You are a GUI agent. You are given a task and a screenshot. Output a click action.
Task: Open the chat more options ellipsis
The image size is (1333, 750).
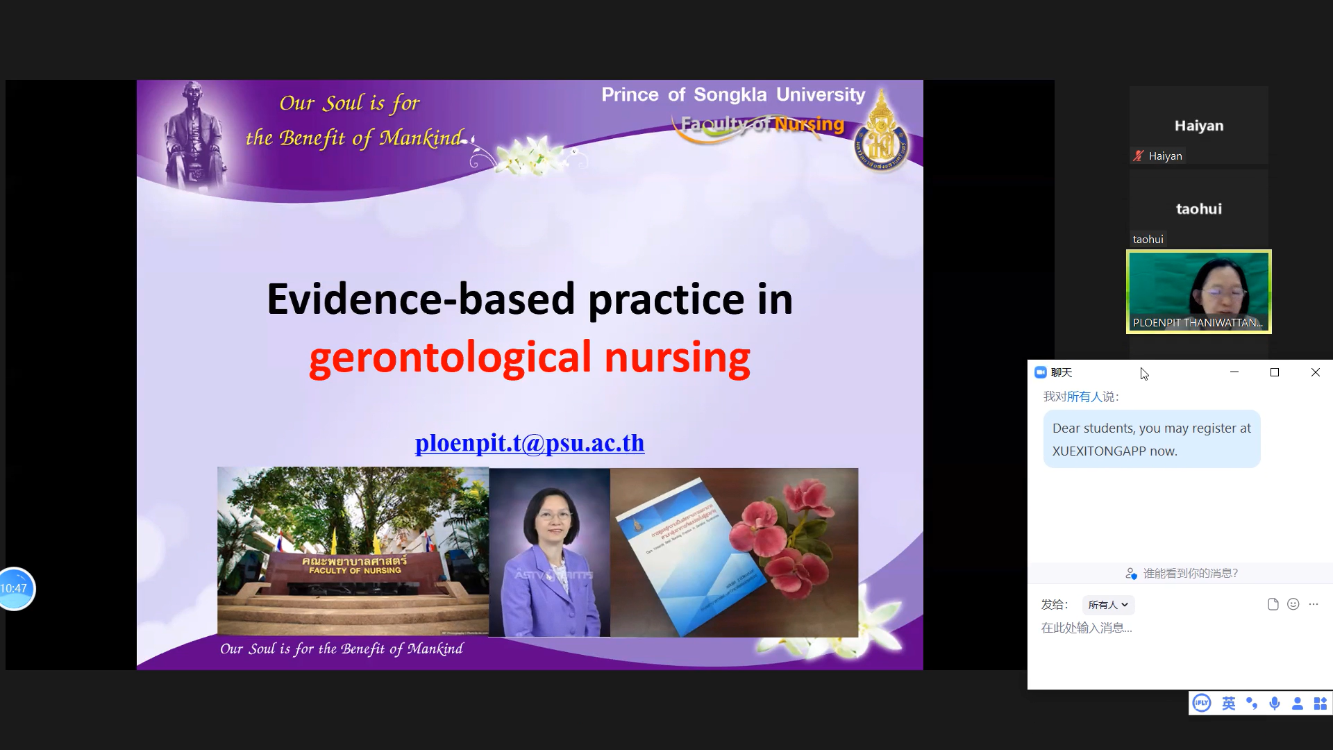(x=1313, y=604)
